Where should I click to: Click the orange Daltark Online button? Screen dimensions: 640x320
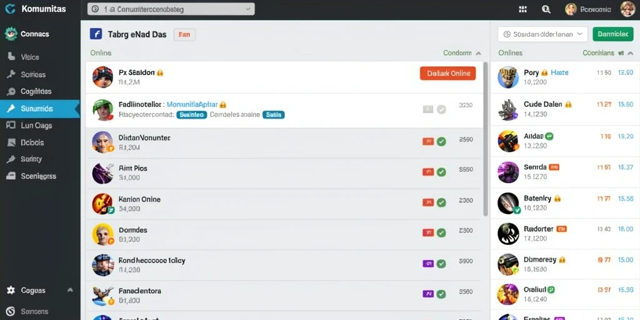pos(447,74)
